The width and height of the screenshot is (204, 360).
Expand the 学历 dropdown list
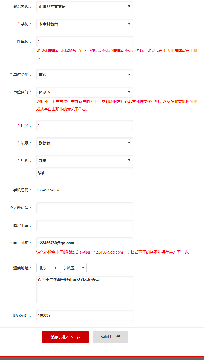pos(84,24)
